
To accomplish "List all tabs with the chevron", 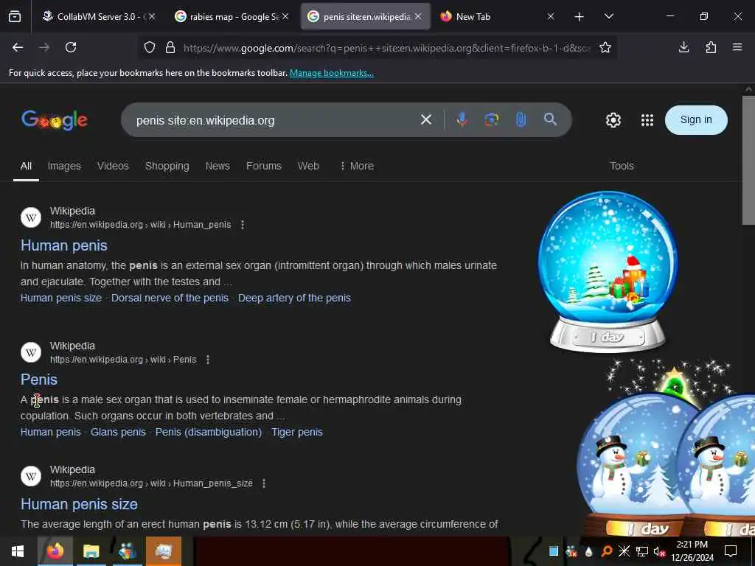I will 608,16.
